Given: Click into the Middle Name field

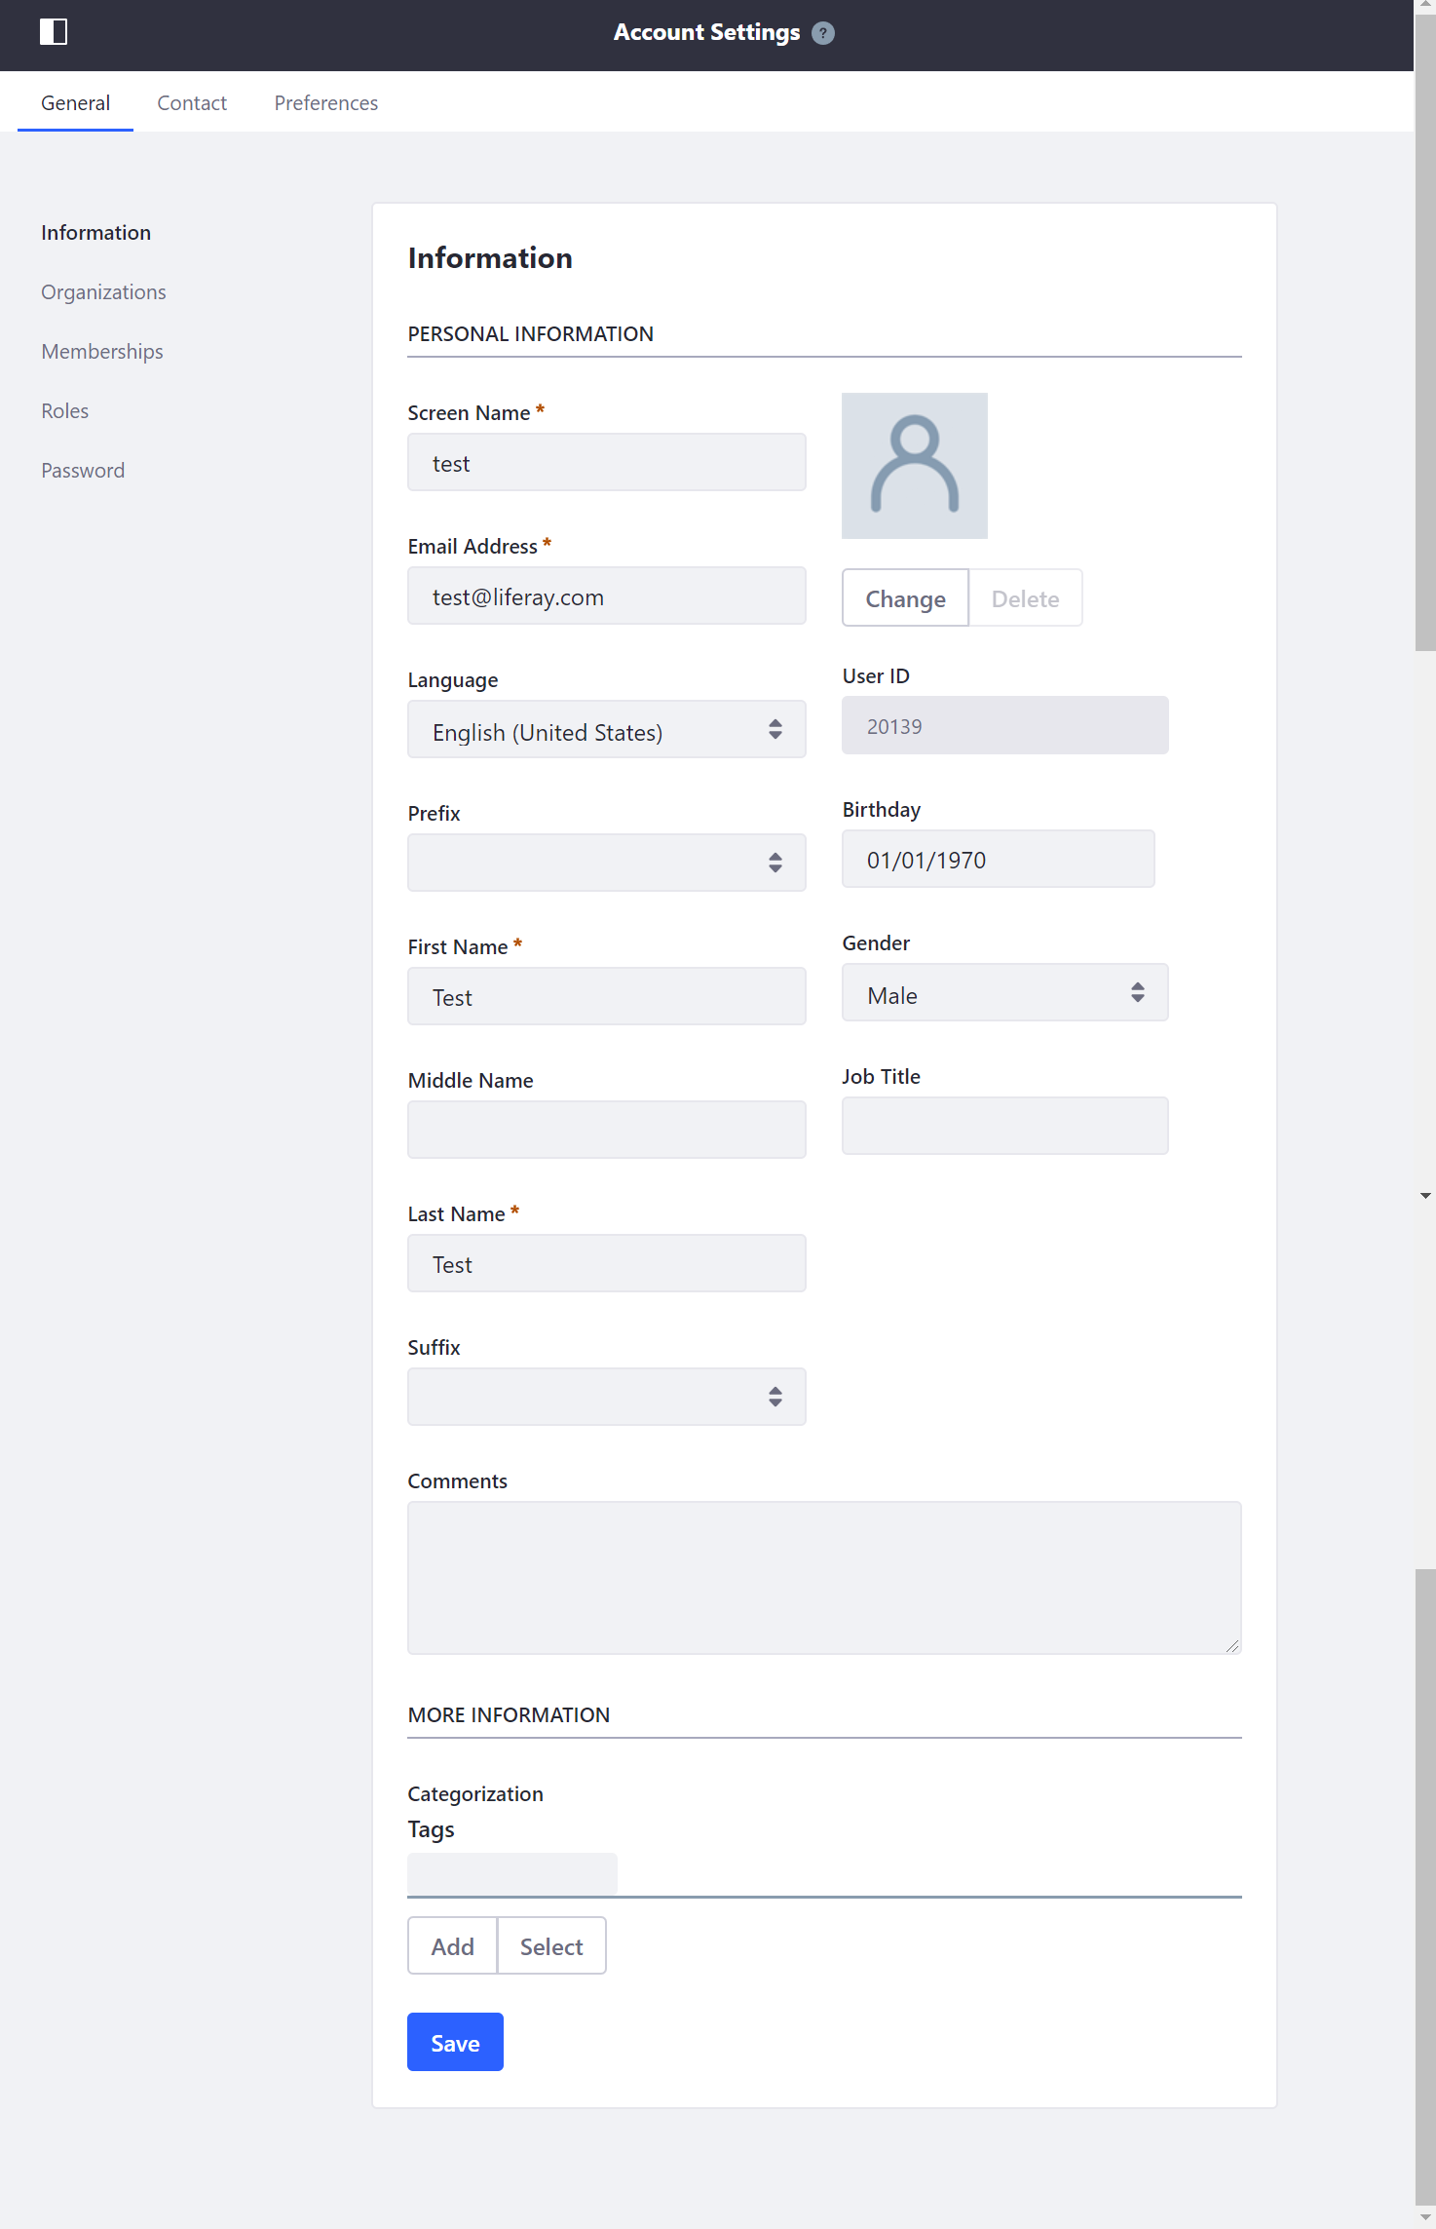Looking at the screenshot, I should [x=606, y=1130].
